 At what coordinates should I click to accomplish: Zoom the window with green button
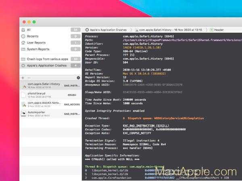coord(34,22)
